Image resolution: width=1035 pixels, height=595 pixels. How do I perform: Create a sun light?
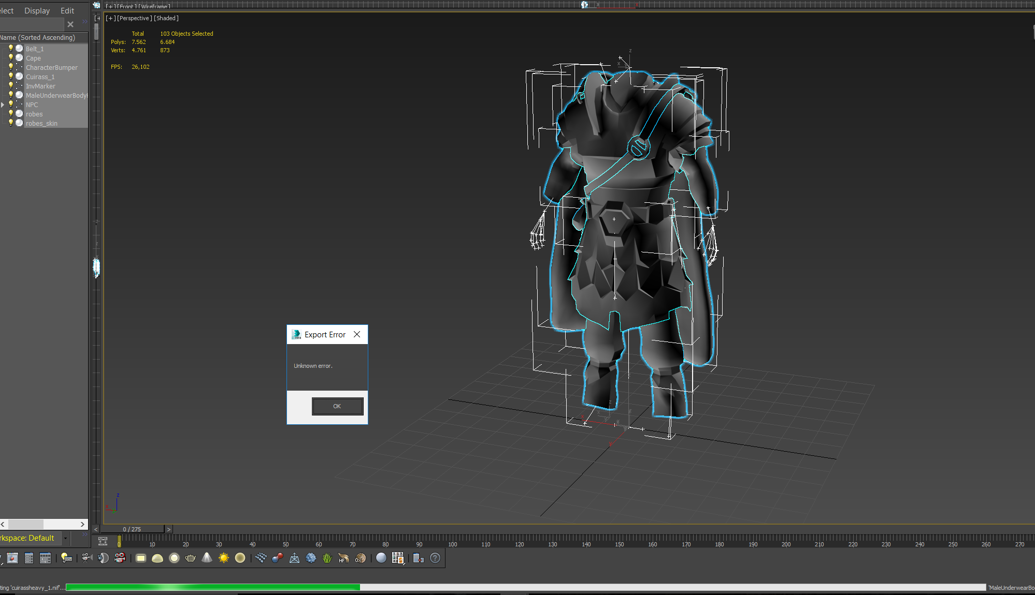click(x=224, y=558)
